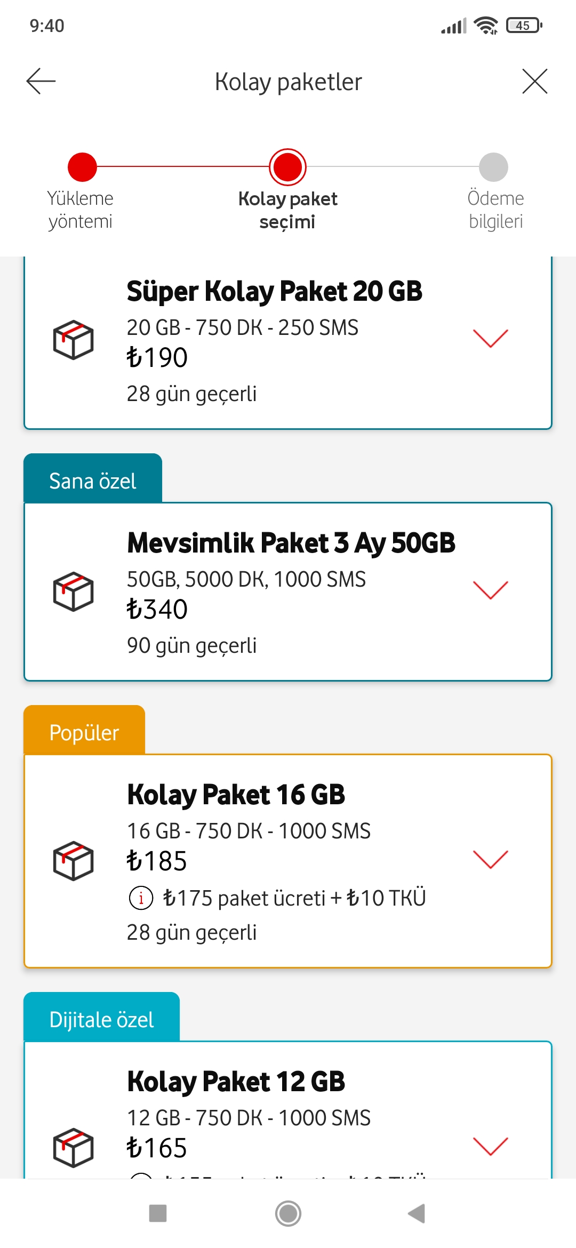Screen dimensions: 576x1248
Task: Expand Kolay Paket 12 GB details chevron
Action: 491,1146
